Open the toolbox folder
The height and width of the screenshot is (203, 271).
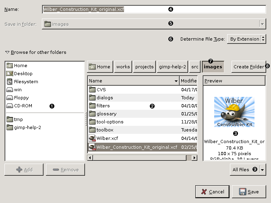pos(105,130)
